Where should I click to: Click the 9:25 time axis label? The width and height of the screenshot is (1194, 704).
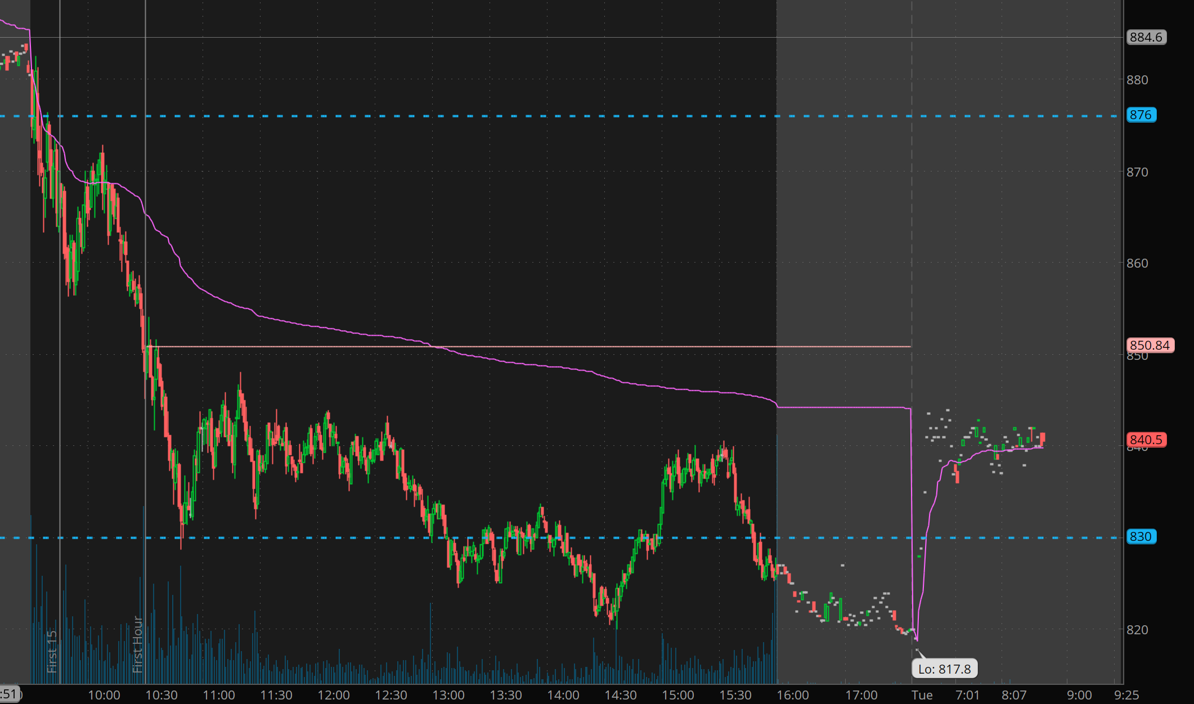1126,695
